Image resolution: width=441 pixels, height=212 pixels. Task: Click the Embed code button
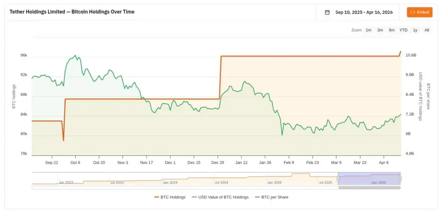[419, 12]
